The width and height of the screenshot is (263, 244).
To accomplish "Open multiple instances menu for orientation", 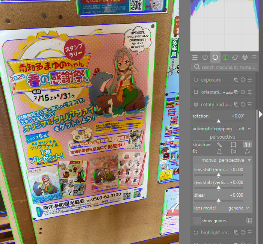I will pos(236,92).
